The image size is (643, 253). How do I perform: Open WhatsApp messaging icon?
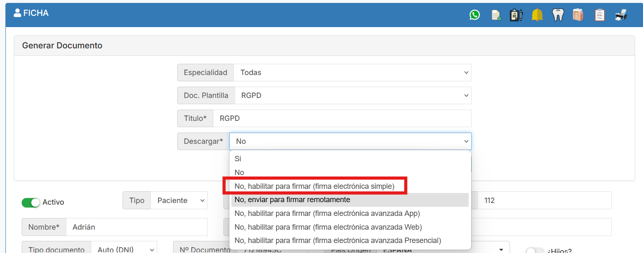click(x=475, y=15)
